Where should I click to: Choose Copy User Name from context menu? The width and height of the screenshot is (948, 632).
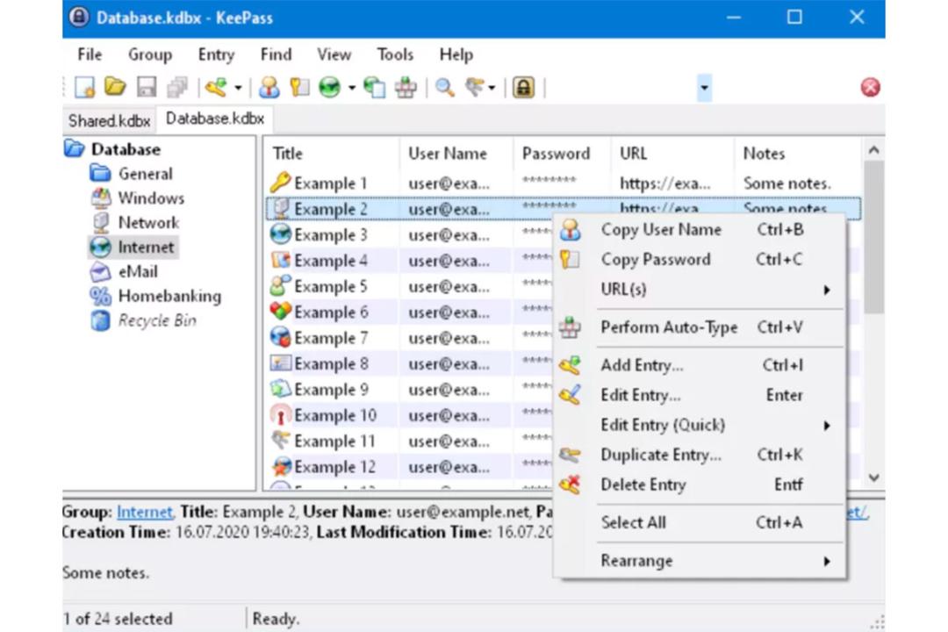click(x=699, y=230)
